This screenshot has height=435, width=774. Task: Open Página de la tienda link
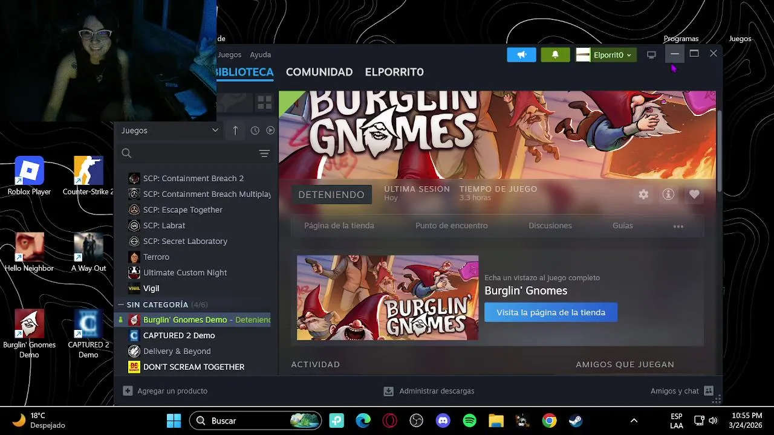click(x=339, y=225)
